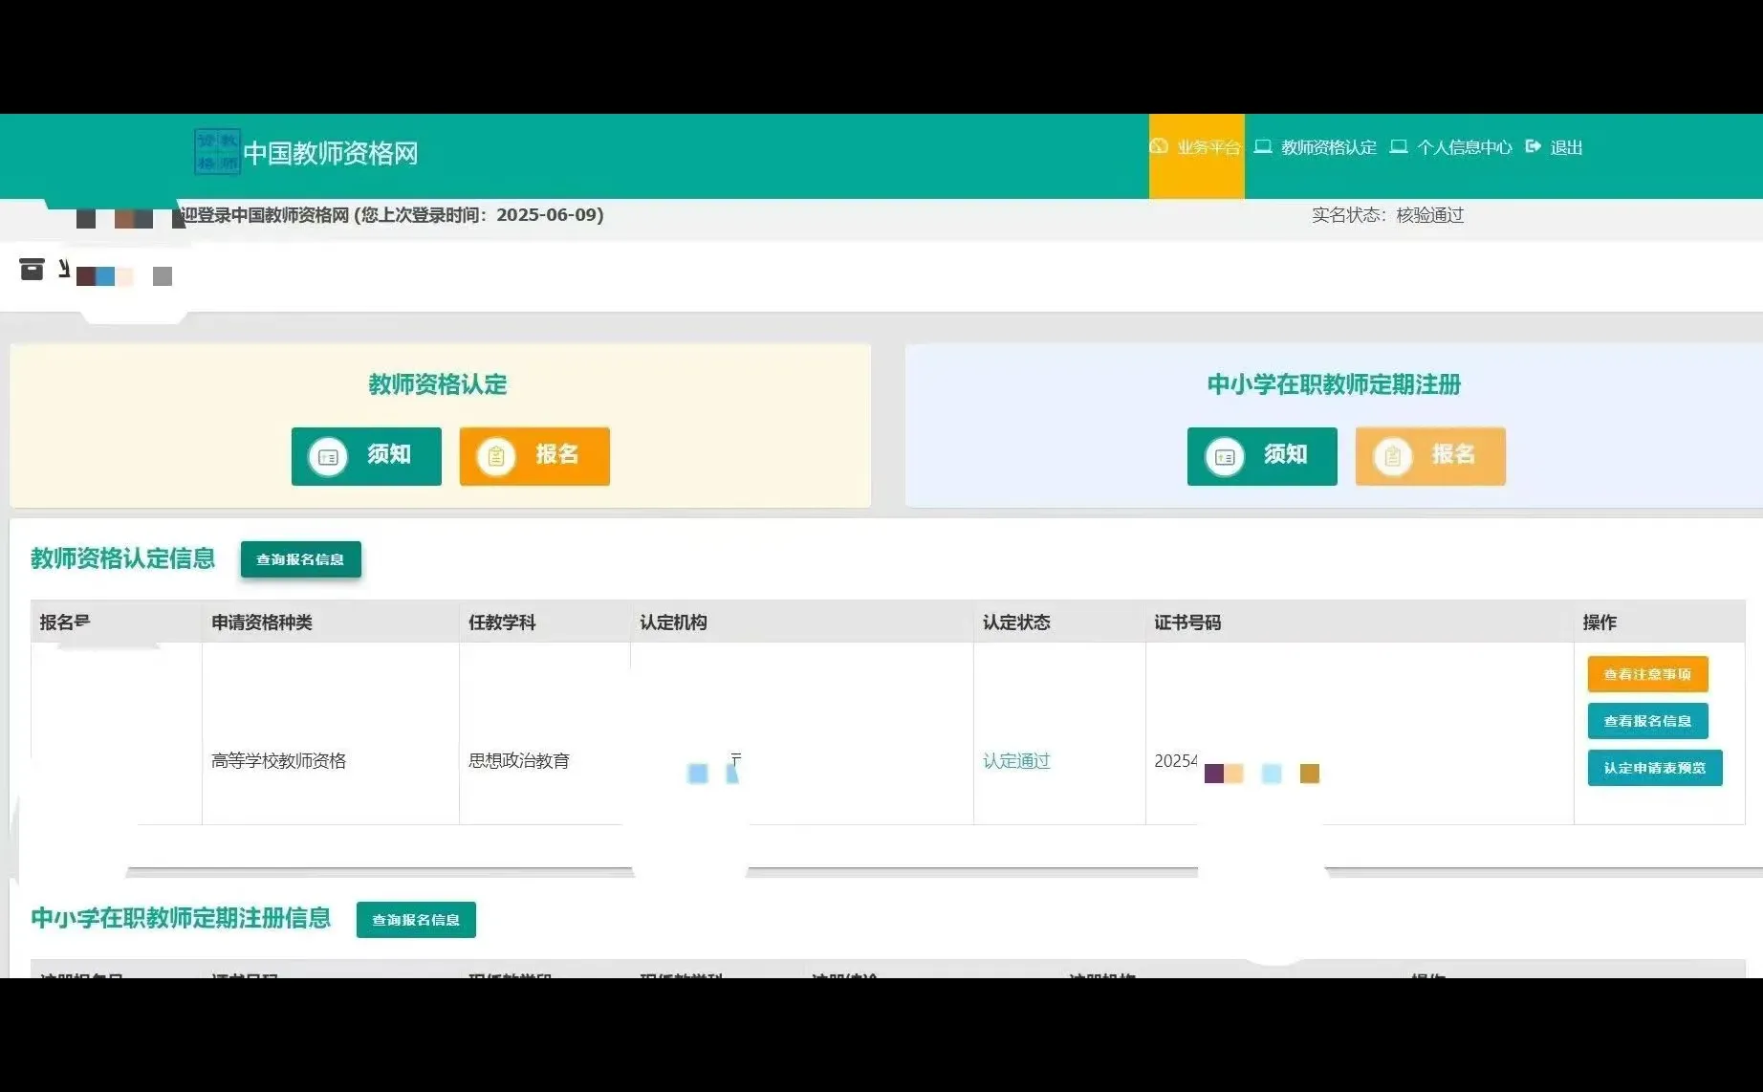Click the monitor icon beside 个人信息中心

click(x=1399, y=146)
